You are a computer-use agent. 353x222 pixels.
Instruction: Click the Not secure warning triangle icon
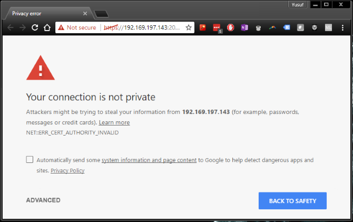point(61,27)
